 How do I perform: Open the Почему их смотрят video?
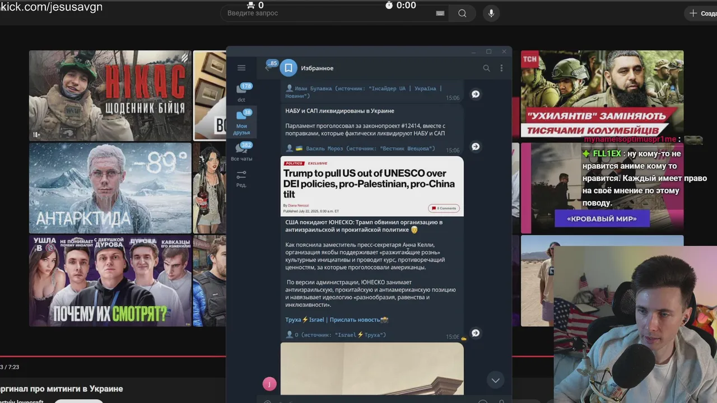(x=110, y=281)
